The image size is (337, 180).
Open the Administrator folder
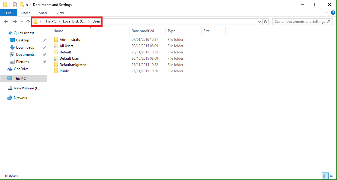(x=70, y=39)
